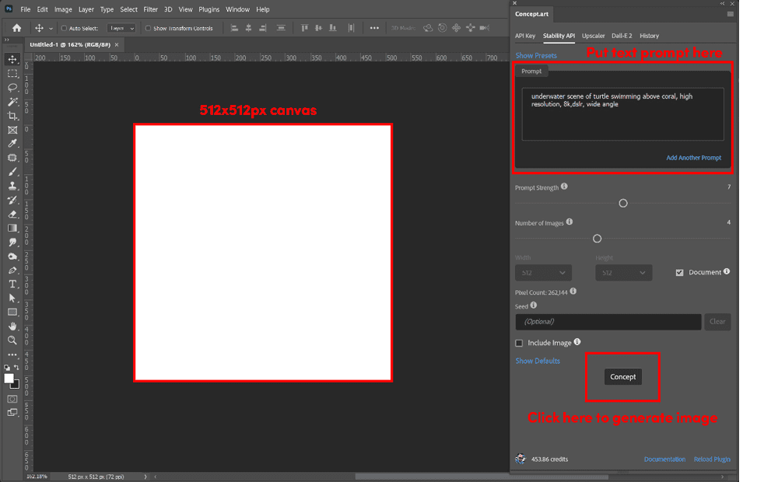Click the Concept generate button
This screenshot has height=482, width=778.
coord(622,377)
